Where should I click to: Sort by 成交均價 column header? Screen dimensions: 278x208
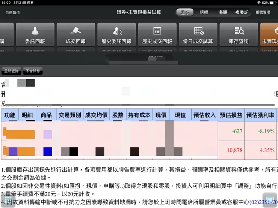tap(96, 115)
